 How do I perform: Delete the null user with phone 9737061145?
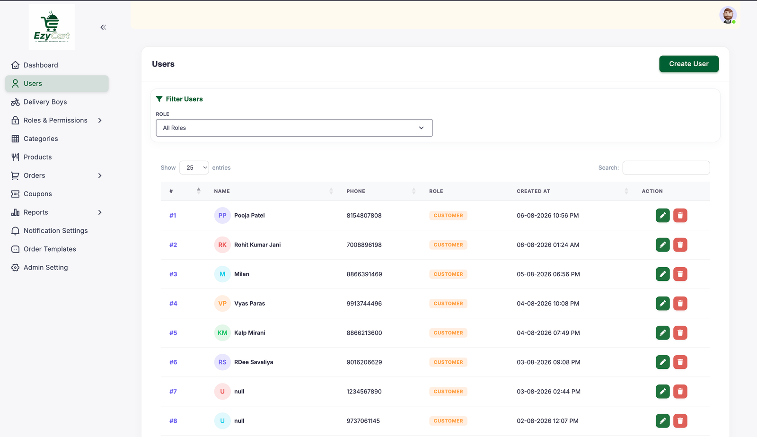(x=680, y=421)
